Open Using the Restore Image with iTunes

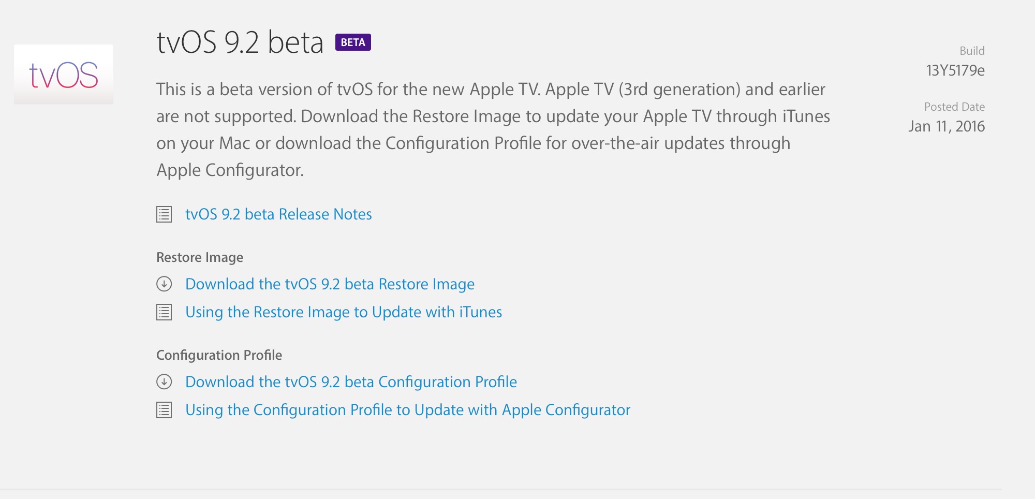344,312
